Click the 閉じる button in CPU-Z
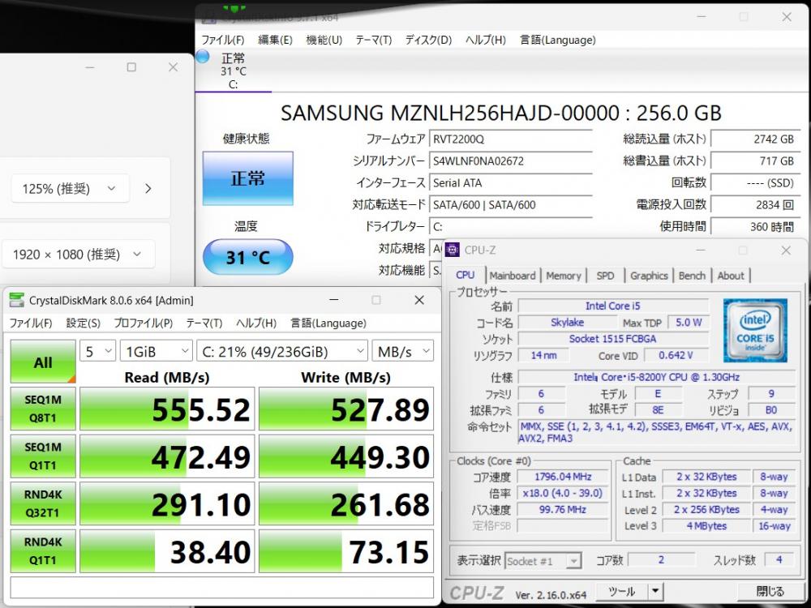This screenshot has height=608, width=811. pos(770,592)
